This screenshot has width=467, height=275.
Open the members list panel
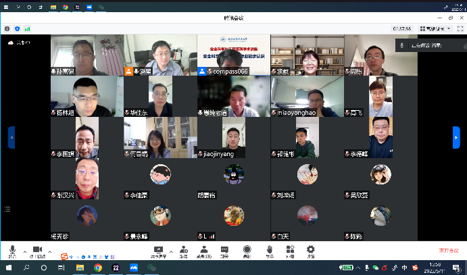tap(203, 250)
